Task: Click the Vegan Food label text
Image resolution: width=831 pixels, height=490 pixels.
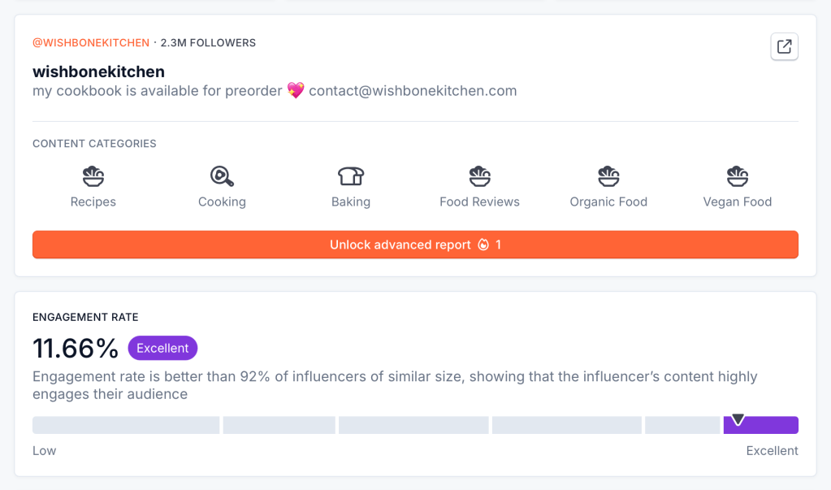Action: pyautogui.click(x=737, y=202)
